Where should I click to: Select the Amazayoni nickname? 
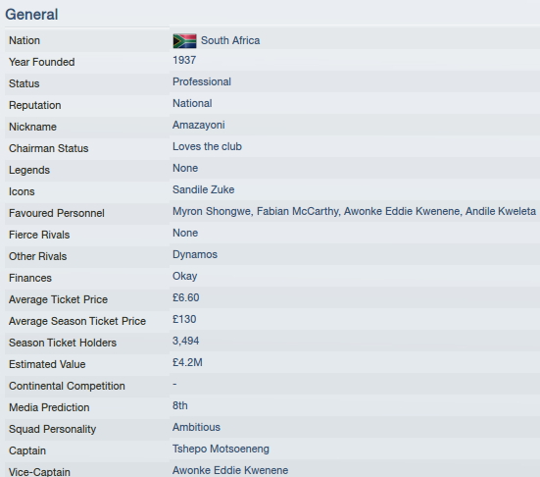199,125
